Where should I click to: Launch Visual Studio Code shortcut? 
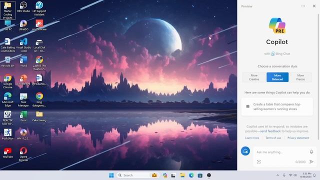pos(23,45)
